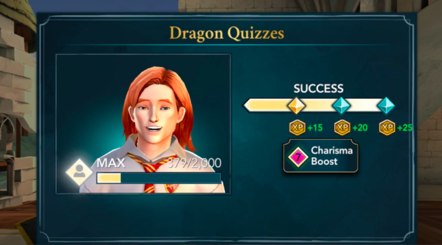
Task: Click the green +20 XP reward text
Action: click(x=360, y=128)
